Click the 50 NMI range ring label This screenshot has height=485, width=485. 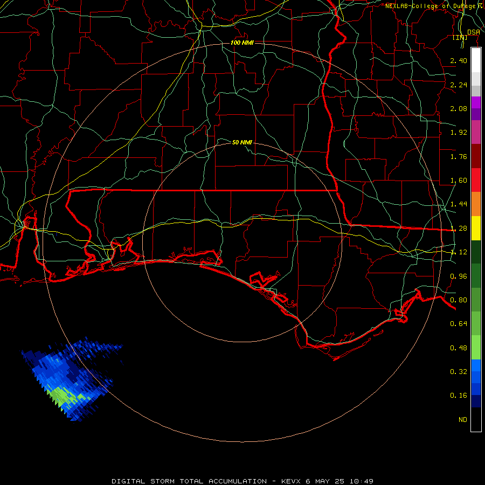click(242, 142)
